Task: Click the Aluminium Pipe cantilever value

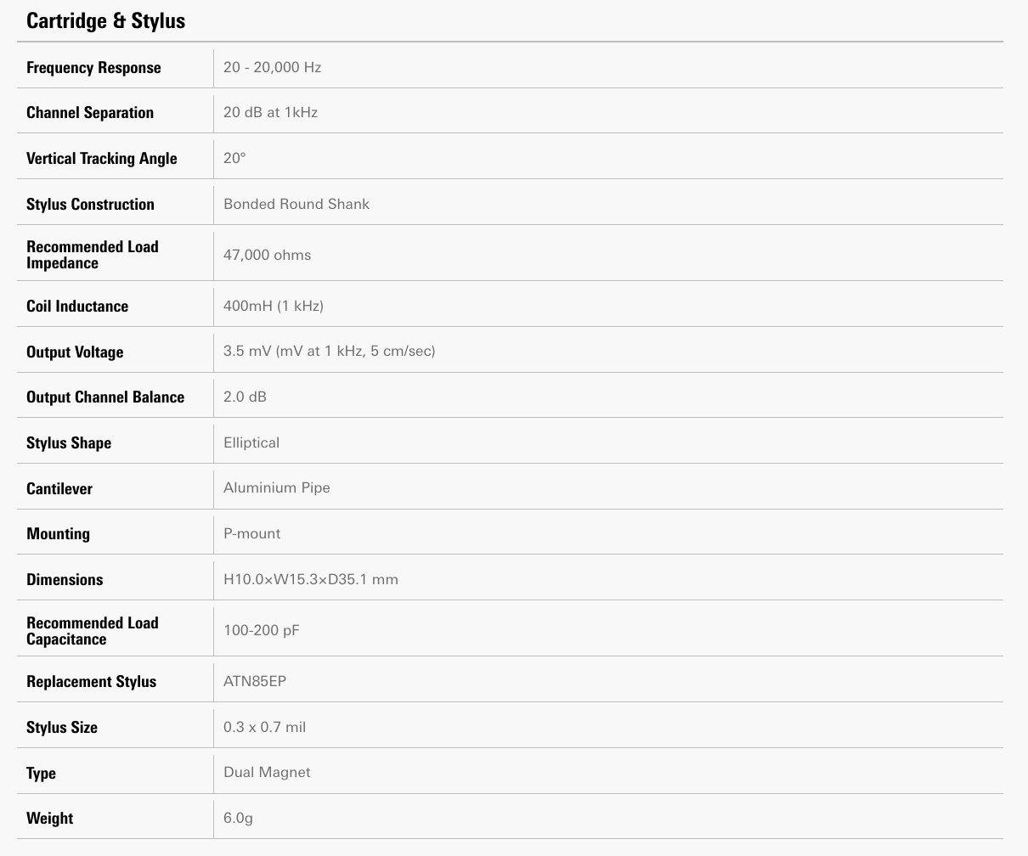Action: click(x=276, y=488)
